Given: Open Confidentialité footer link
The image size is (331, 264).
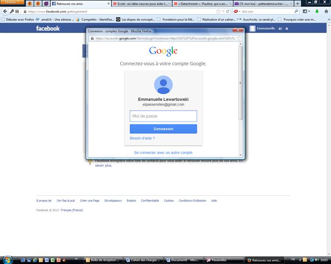Looking at the screenshot, I should (150, 201).
